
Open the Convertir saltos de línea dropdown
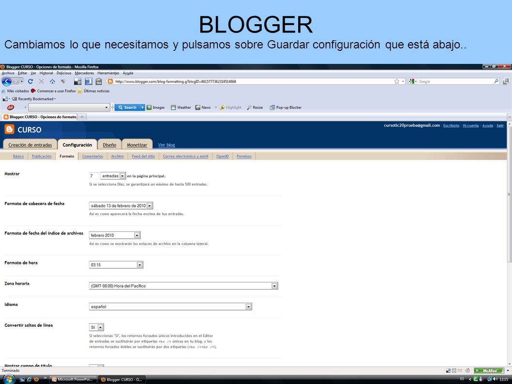coord(96,327)
